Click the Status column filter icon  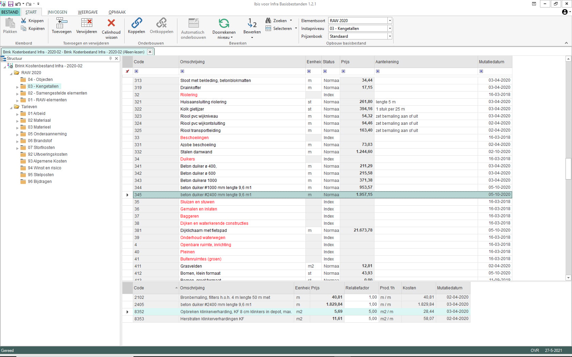coord(325,71)
